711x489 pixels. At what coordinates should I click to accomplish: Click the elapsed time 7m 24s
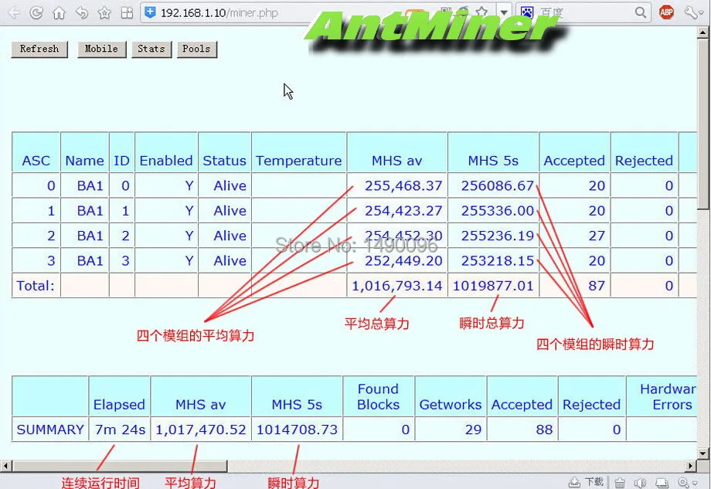pos(120,430)
